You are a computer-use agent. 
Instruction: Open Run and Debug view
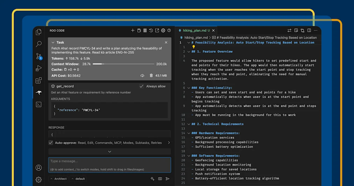click(x=38, y=68)
